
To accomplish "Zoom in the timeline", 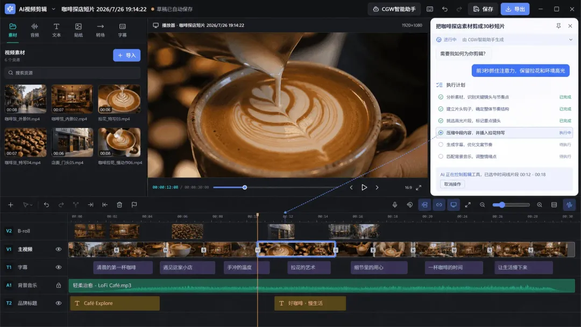I will (540, 205).
